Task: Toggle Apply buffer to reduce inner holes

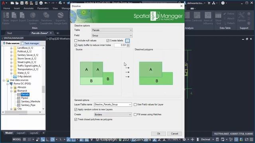Action: (76, 45)
